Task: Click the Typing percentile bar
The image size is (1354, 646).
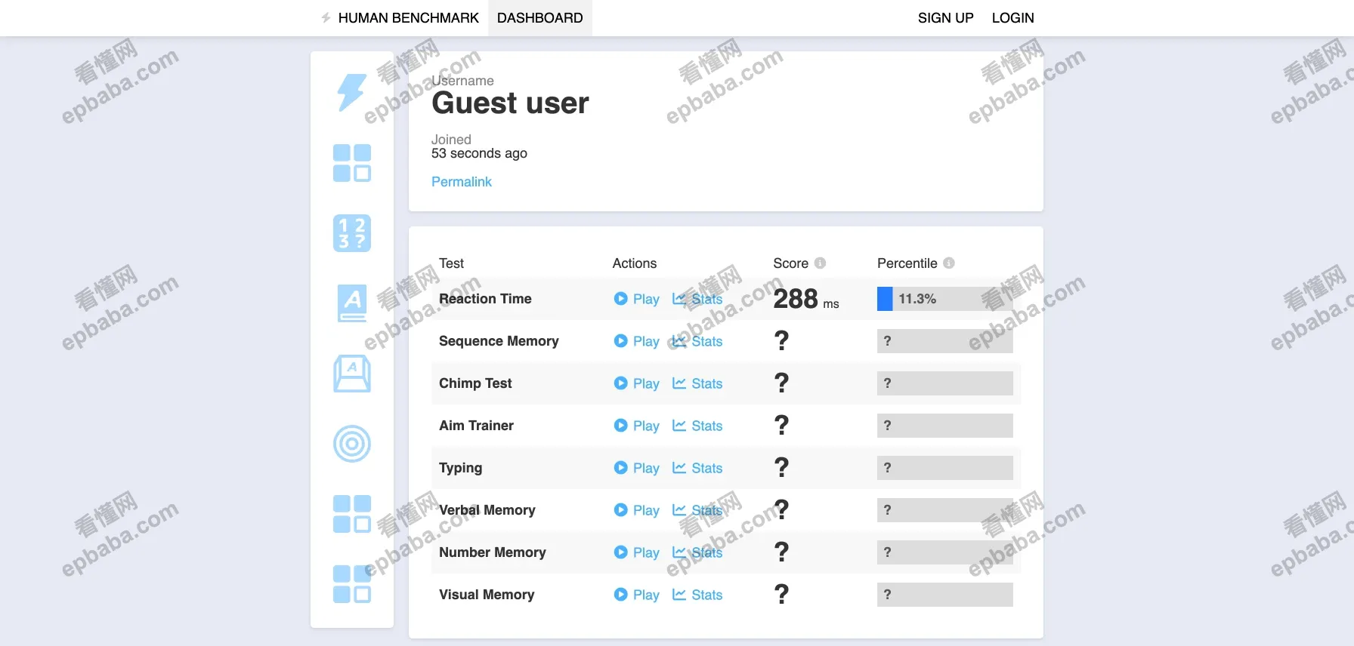Action: point(945,468)
